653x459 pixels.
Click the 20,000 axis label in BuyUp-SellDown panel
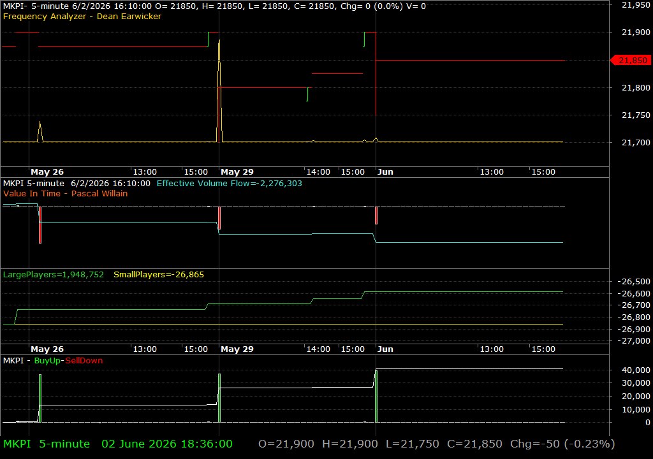click(636, 396)
